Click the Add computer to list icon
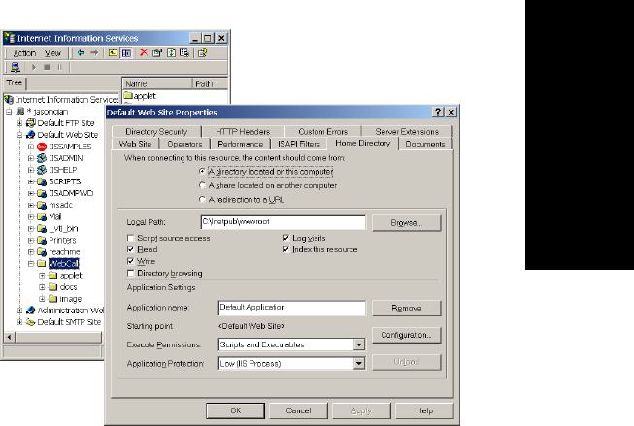634x426 pixels. point(16,67)
